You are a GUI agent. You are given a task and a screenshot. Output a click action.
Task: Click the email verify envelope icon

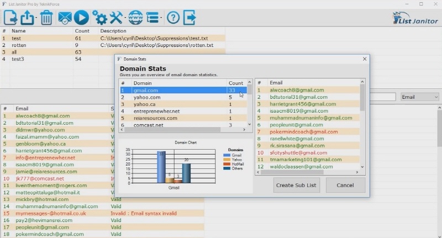65,18
